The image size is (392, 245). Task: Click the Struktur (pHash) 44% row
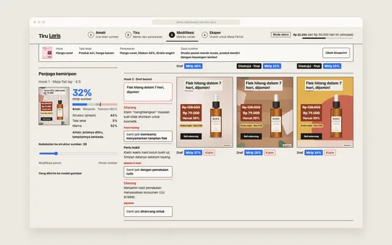point(95,116)
